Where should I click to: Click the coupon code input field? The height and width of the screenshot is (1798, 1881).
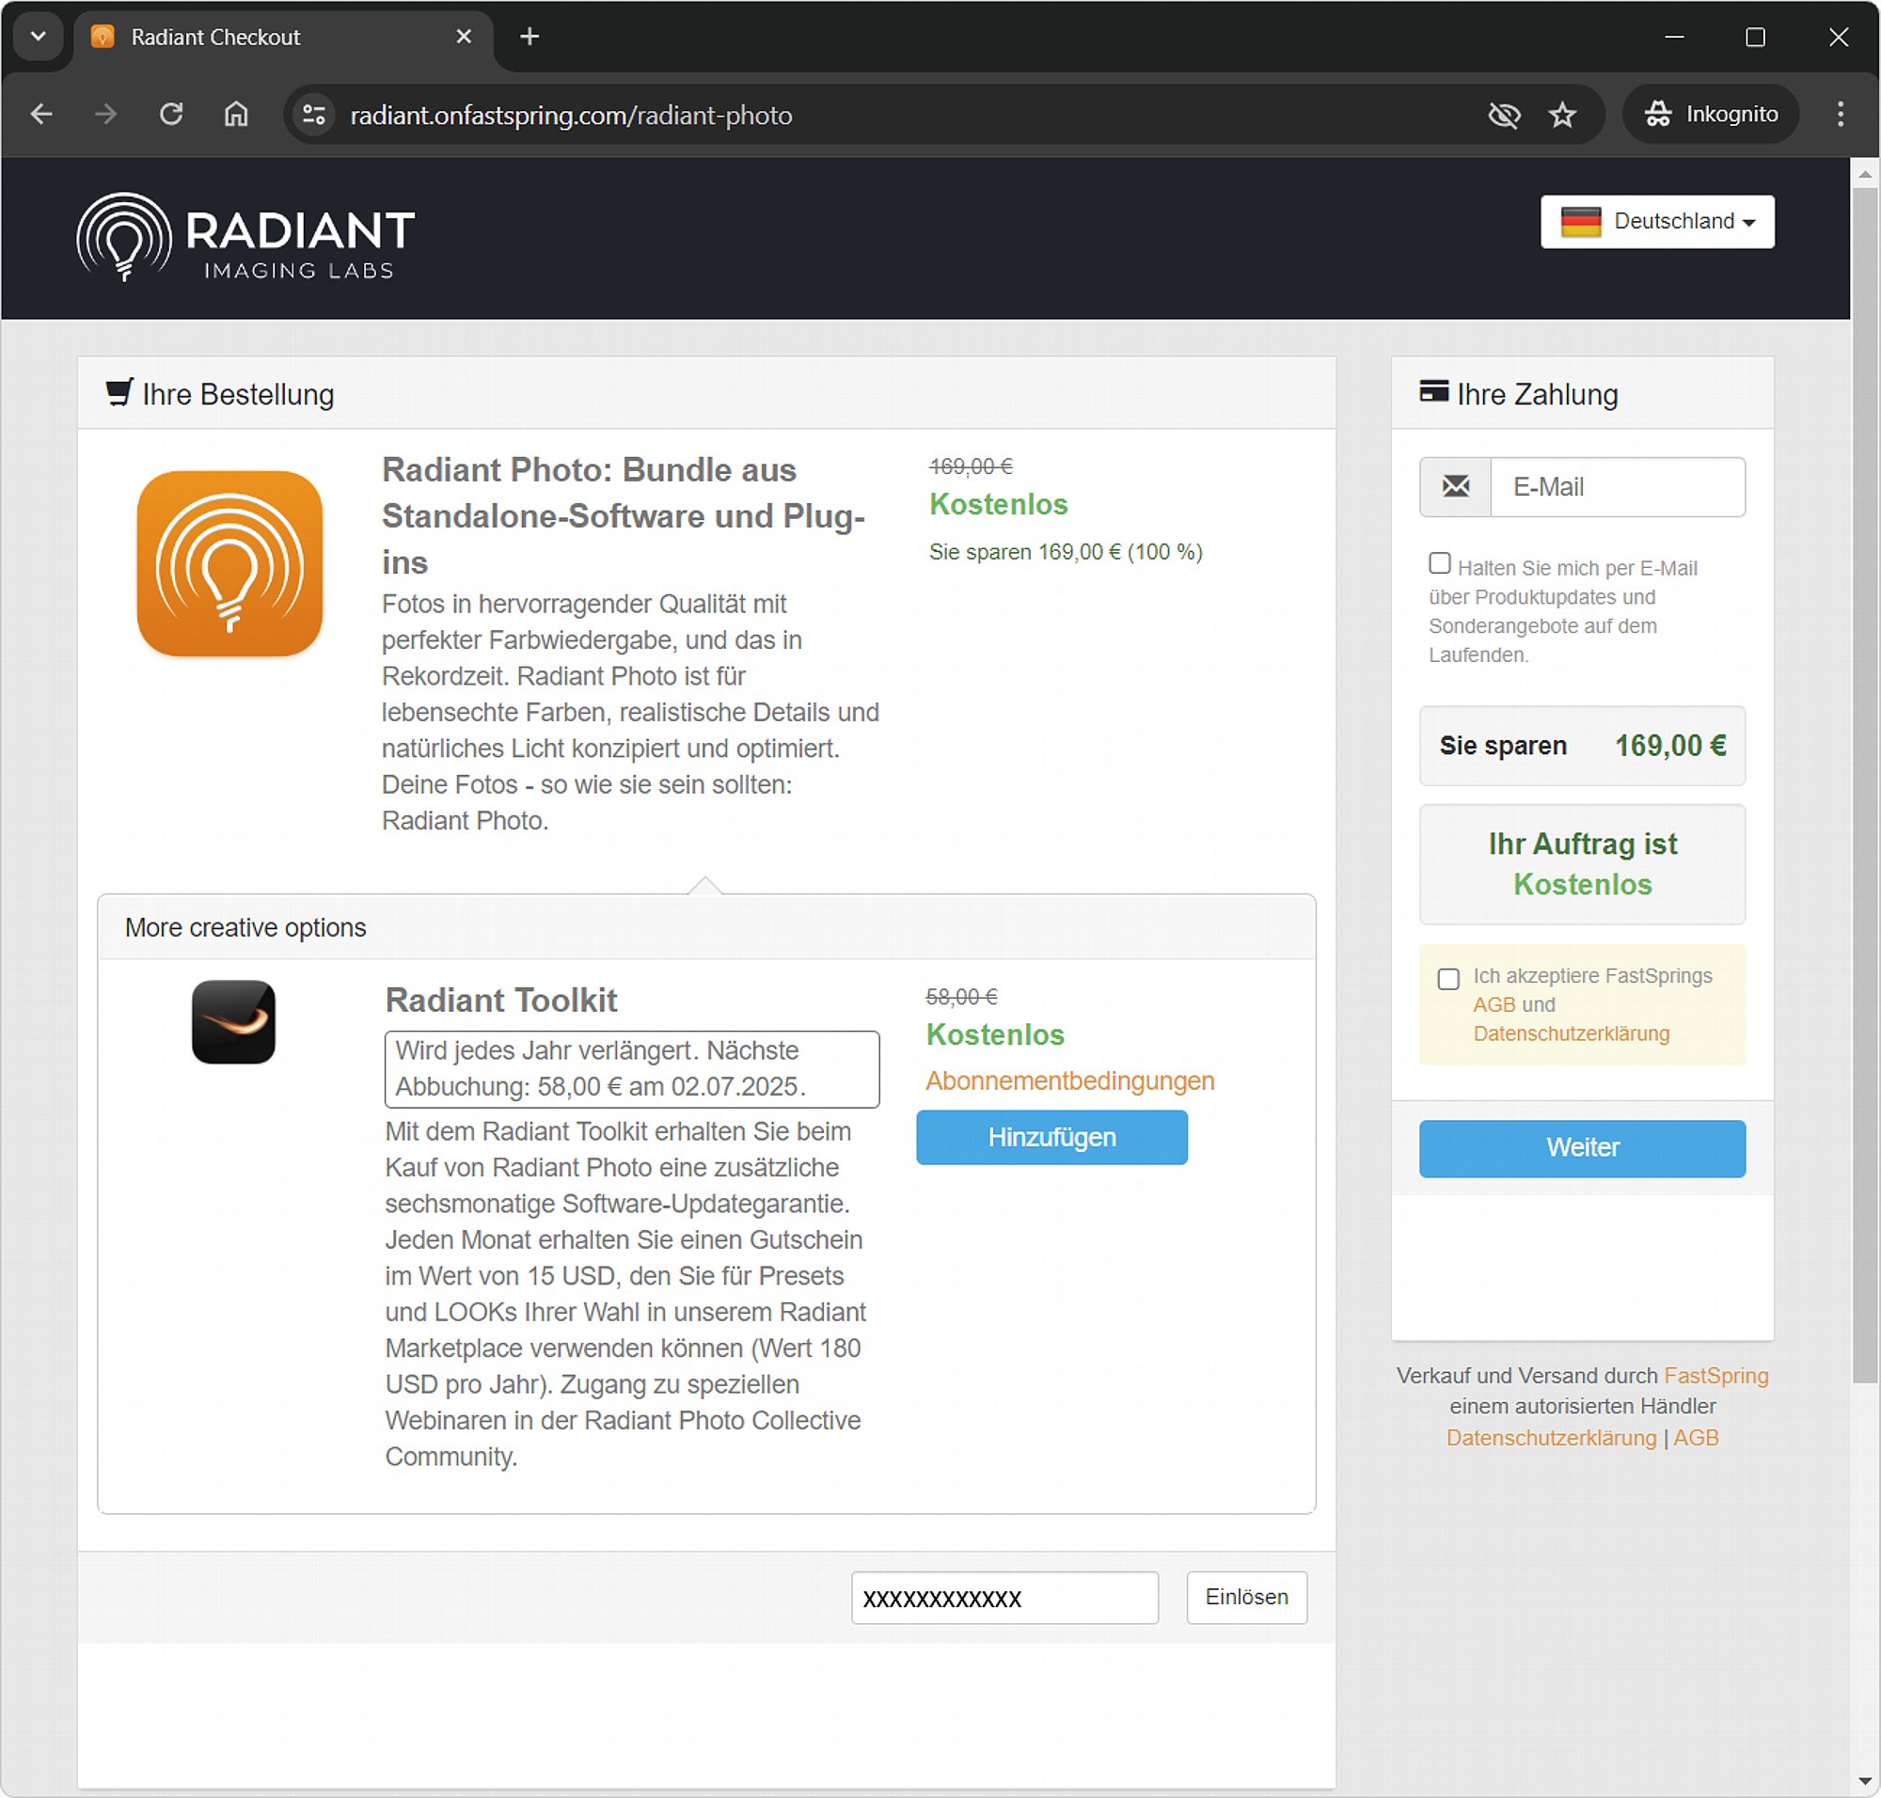[1004, 1598]
